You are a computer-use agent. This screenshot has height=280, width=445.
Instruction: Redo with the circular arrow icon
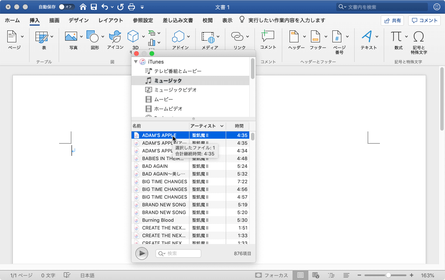(x=120, y=7)
